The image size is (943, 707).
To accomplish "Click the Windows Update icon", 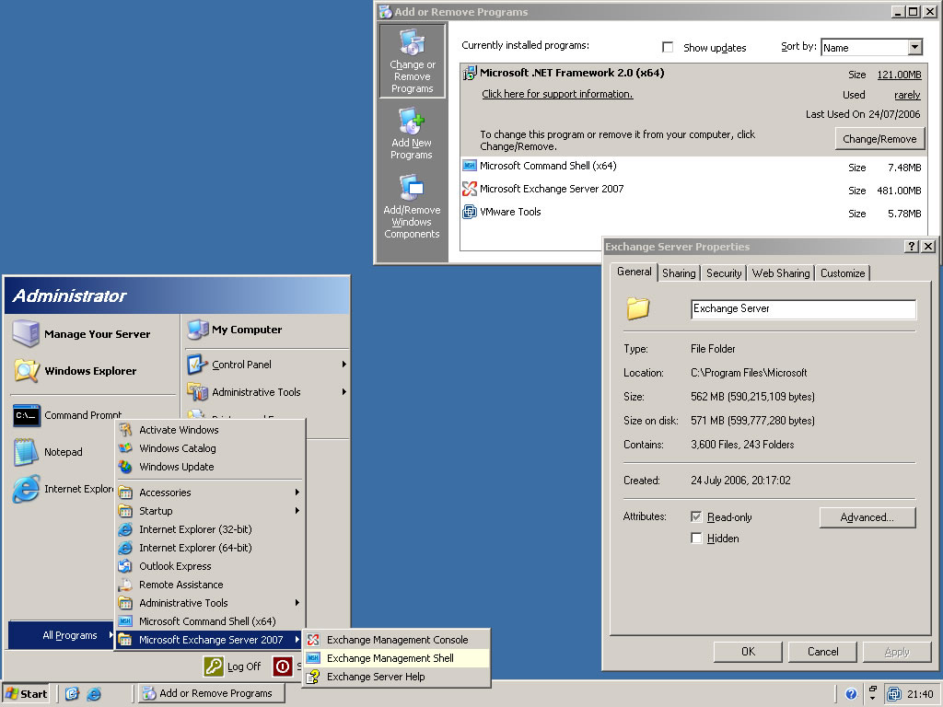I will click(x=125, y=467).
